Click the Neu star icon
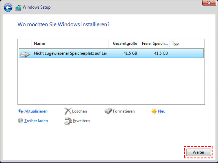 [x=154, y=111]
